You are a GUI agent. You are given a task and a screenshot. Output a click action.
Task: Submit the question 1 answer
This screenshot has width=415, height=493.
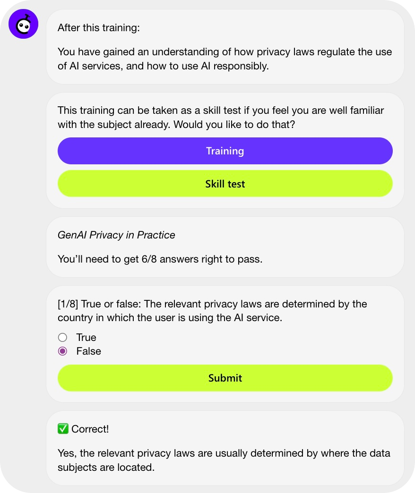click(x=225, y=378)
